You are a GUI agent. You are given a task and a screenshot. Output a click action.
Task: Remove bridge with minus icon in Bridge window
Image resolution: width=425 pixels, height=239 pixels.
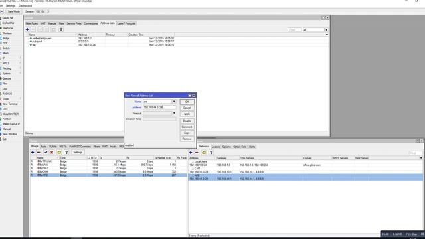[39, 153]
